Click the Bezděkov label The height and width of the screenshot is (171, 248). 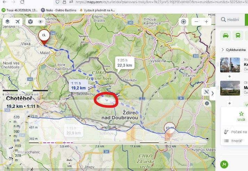click(85, 94)
